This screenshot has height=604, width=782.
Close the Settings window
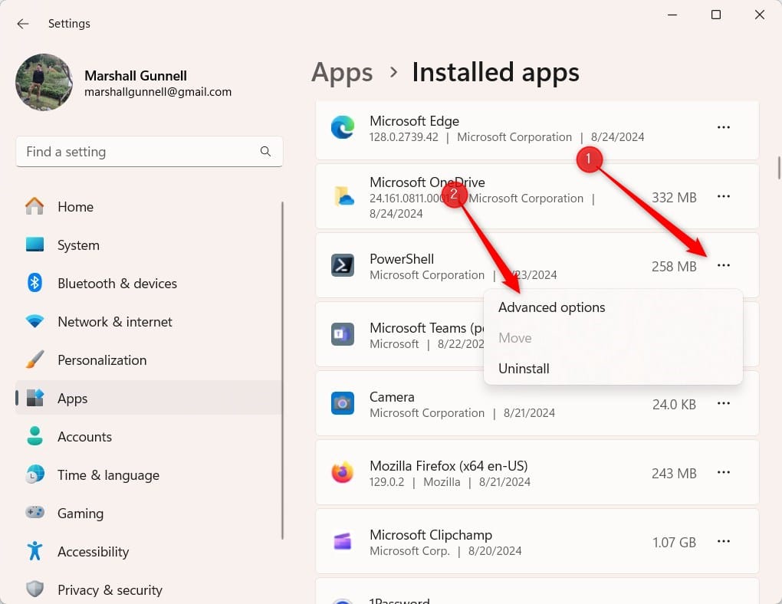760,15
